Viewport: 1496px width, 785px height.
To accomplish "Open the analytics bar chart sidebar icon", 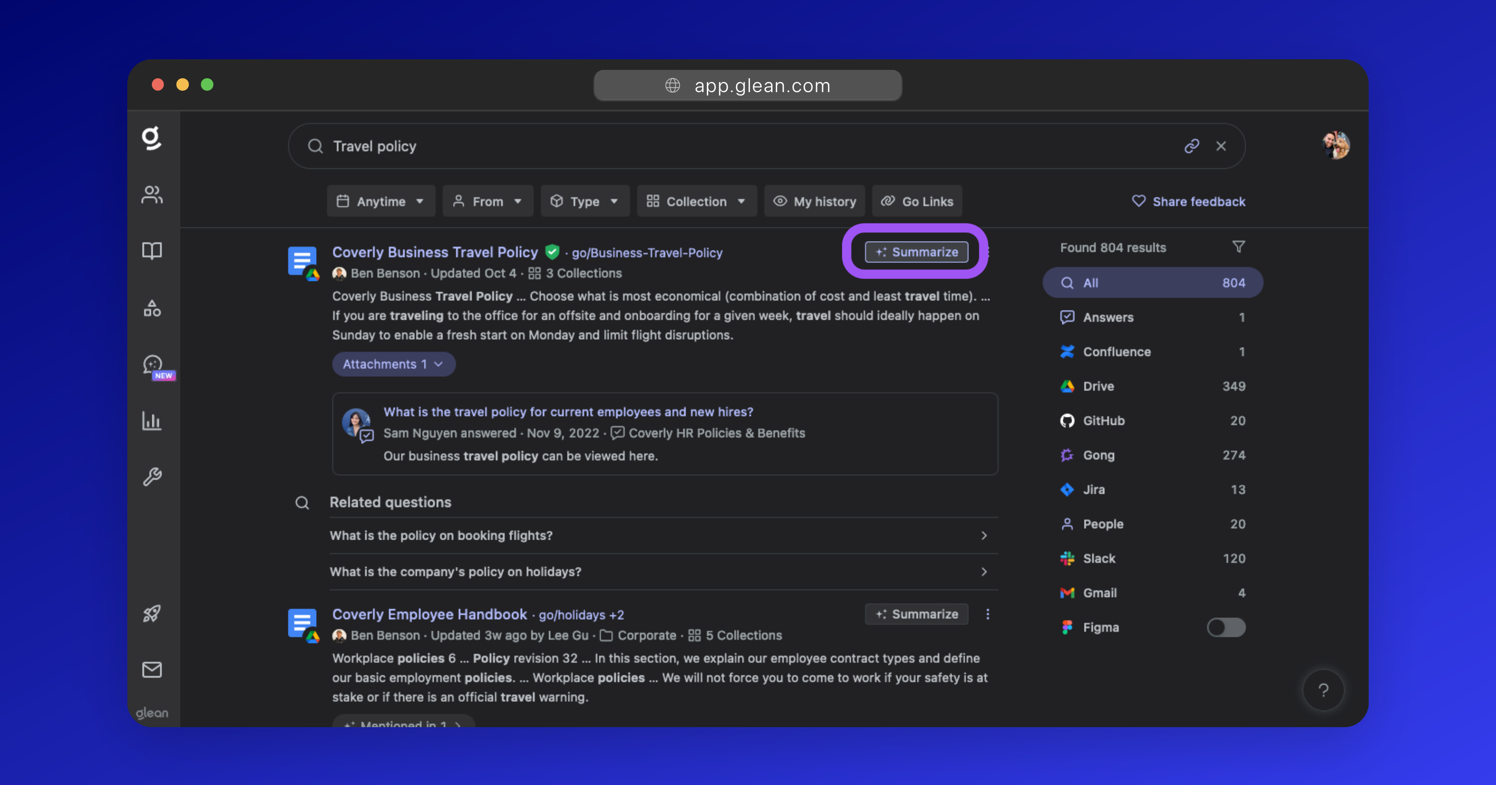I will (151, 421).
